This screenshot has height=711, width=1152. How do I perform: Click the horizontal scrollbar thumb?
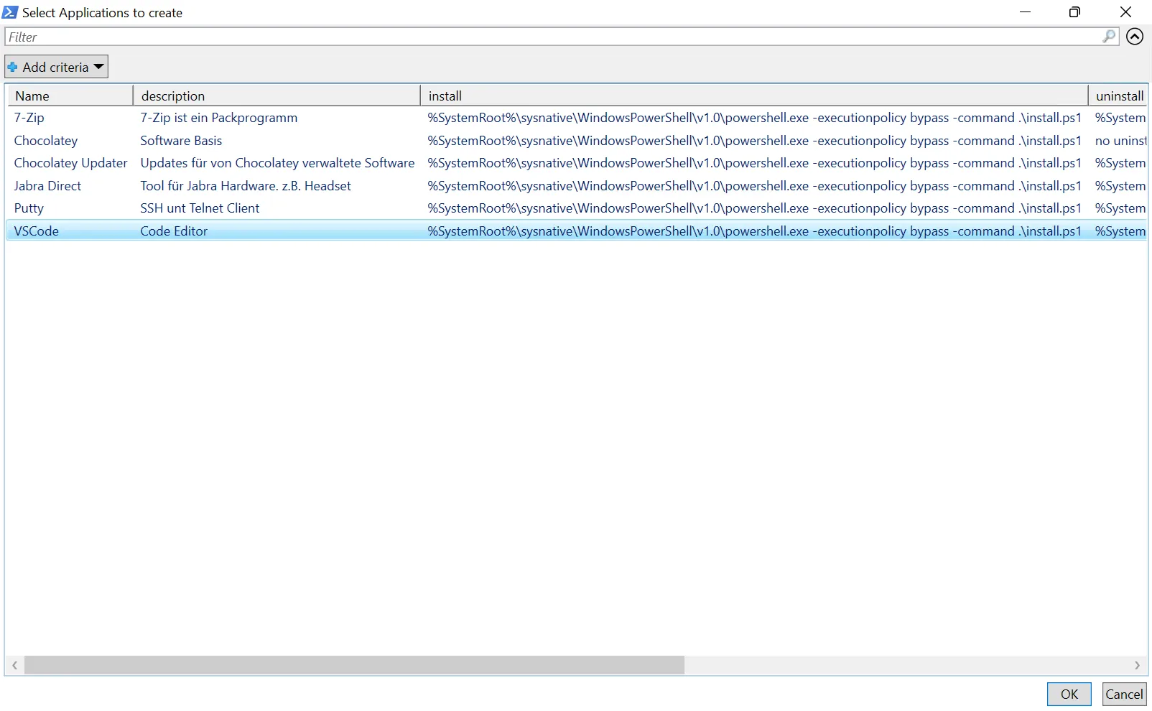354,666
